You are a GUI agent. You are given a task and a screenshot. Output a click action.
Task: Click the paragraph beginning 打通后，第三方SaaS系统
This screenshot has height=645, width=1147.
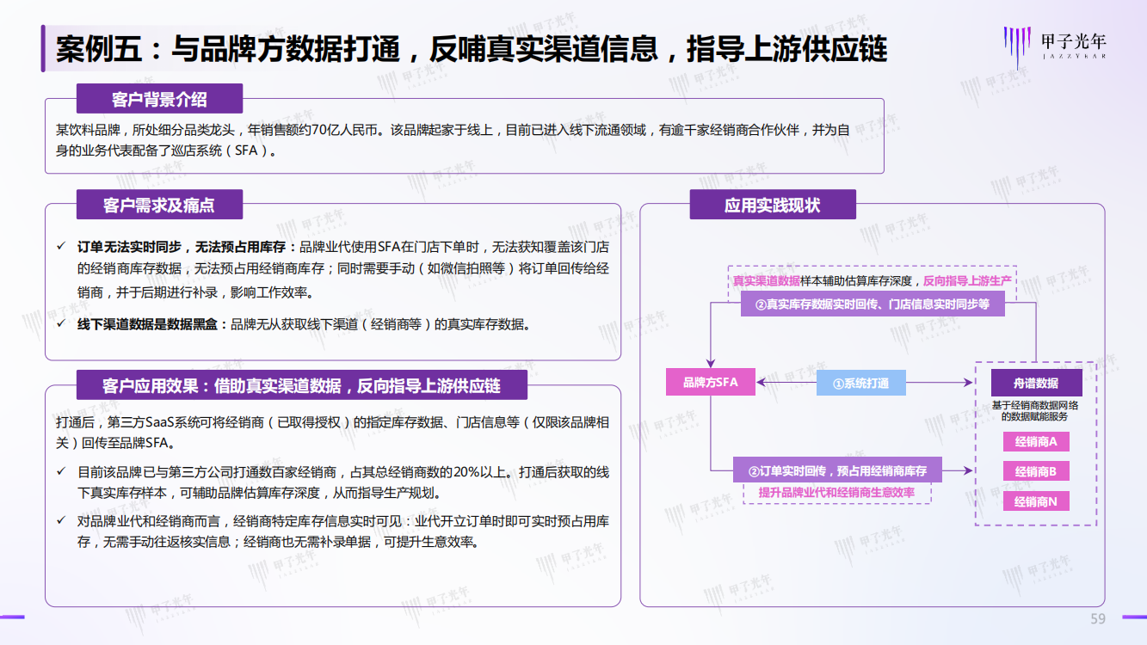pyautogui.click(x=333, y=433)
